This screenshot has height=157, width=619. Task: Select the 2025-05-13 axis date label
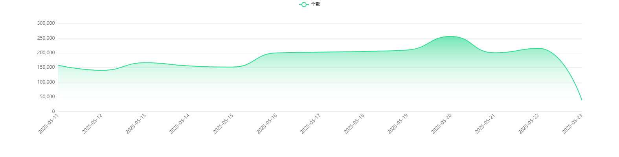[136, 124]
